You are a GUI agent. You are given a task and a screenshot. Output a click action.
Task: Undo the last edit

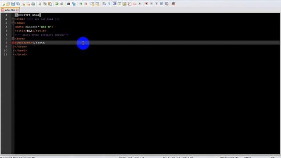57,4
